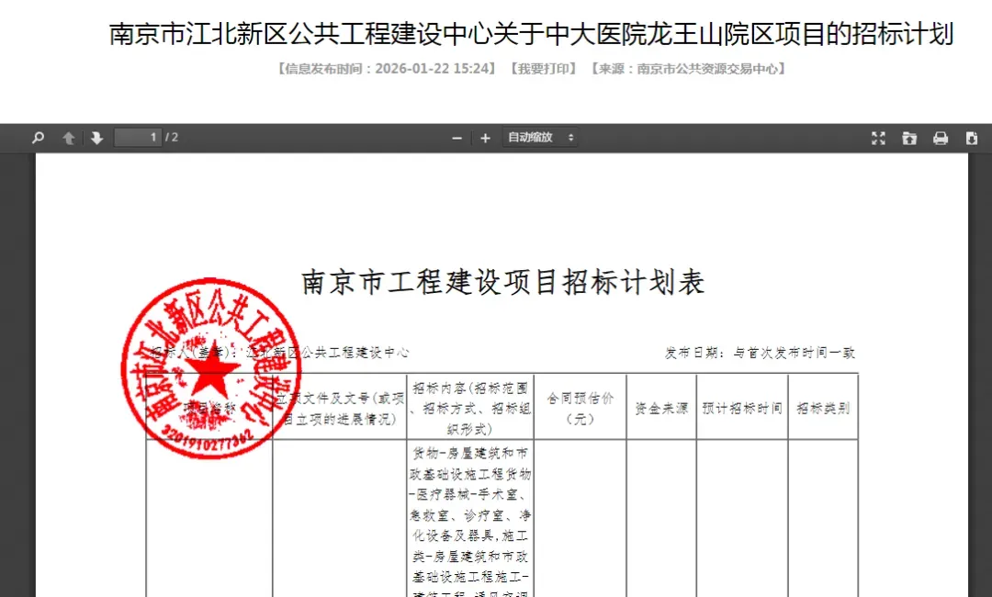Open the 自动缩放 zoom dropdown

point(540,137)
